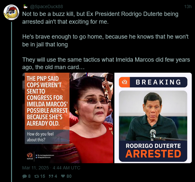The width and height of the screenshot is (195, 182).
Task: Open the Imelda Marcos image attachment
Action: (68, 118)
